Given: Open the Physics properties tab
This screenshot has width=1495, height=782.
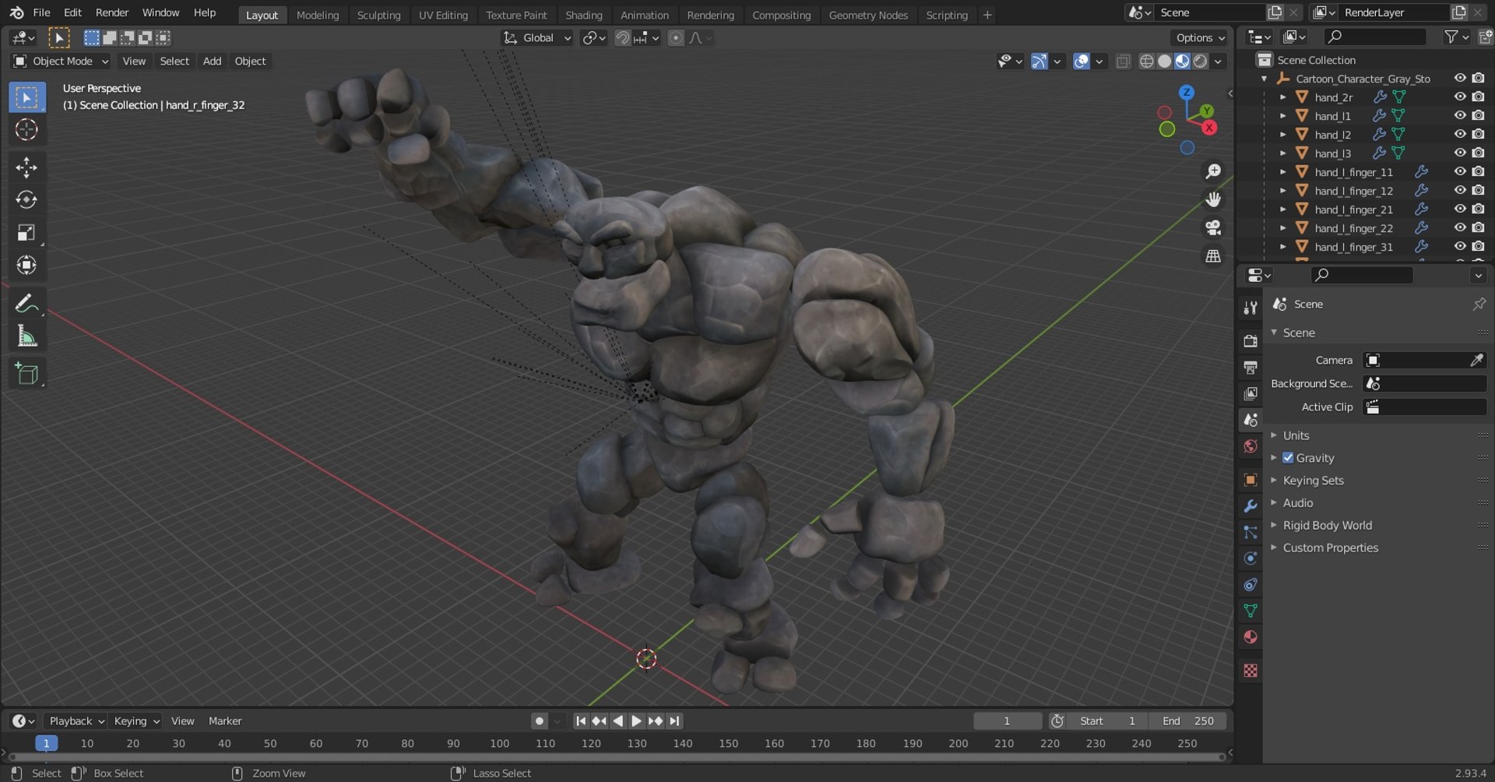Looking at the screenshot, I should pyautogui.click(x=1251, y=558).
